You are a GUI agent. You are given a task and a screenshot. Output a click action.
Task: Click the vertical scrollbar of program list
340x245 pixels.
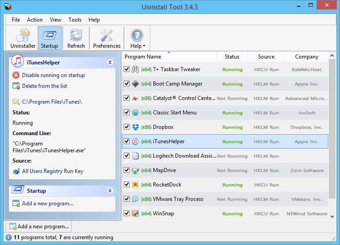tap(332, 135)
